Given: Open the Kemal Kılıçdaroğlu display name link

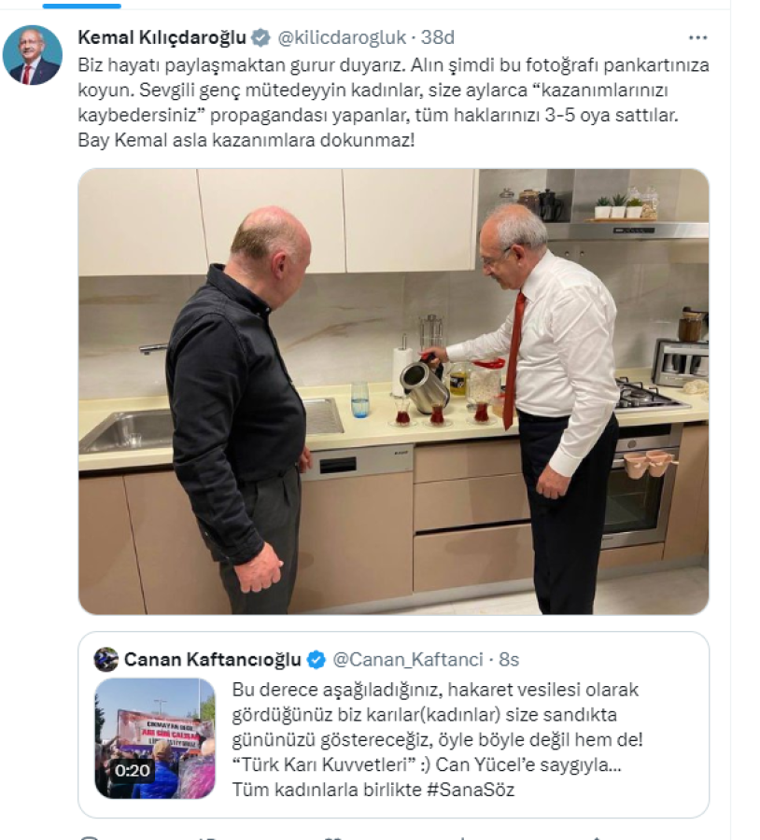Looking at the screenshot, I should point(162,37).
